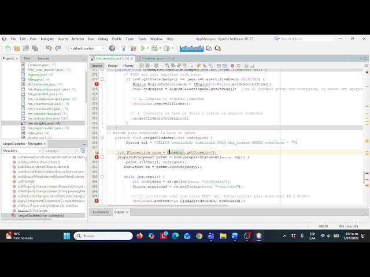Open the Debug Project dropdown arrow
The height and width of the screenshot is (277, 370).
[x=160, y=48]
